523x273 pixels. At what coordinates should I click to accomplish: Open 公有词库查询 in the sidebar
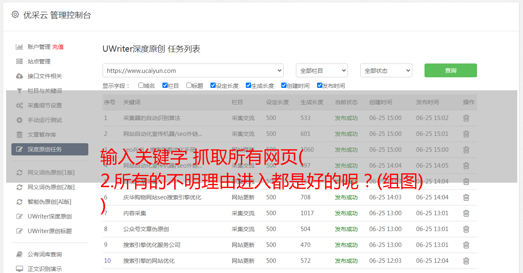(45, 254)
